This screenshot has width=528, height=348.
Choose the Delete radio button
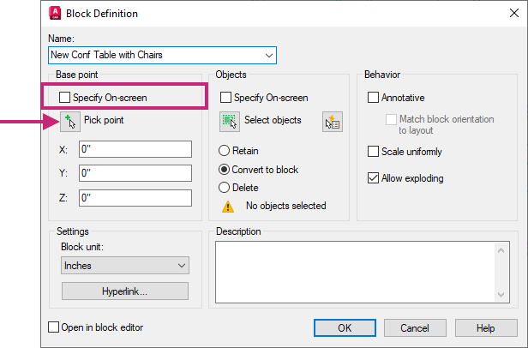point(225,187)
